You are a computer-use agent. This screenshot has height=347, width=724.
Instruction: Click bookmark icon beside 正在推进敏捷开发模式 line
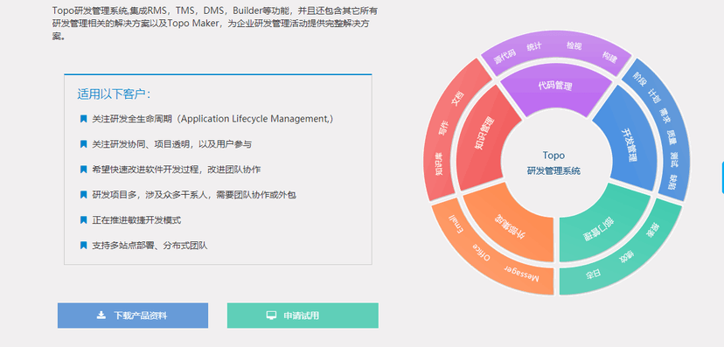click(84, 220)
